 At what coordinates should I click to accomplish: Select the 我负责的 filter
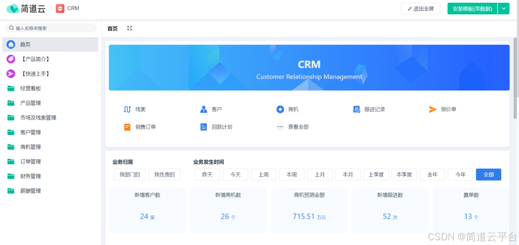click(x=165, y=174)
